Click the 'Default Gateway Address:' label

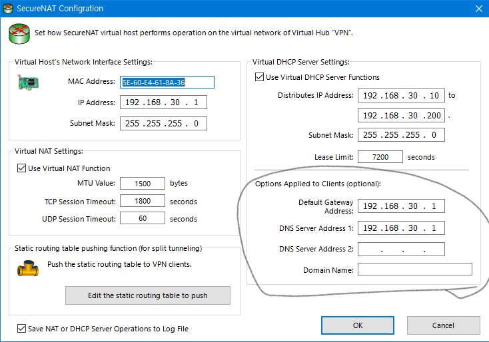[x=326, y=206]
